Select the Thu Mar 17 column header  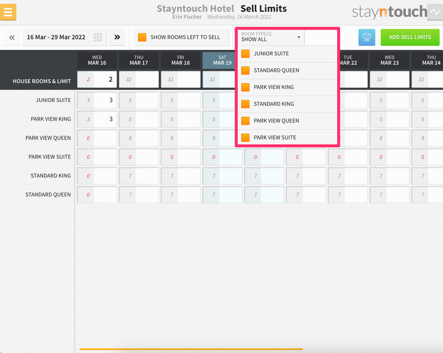[x=139, y=60]
